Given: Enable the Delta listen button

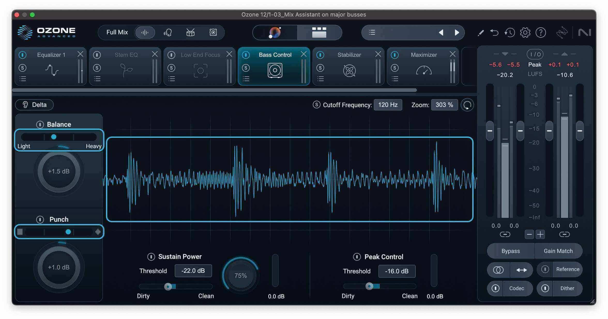Looking at the screenshot, I should click(34, 105).
